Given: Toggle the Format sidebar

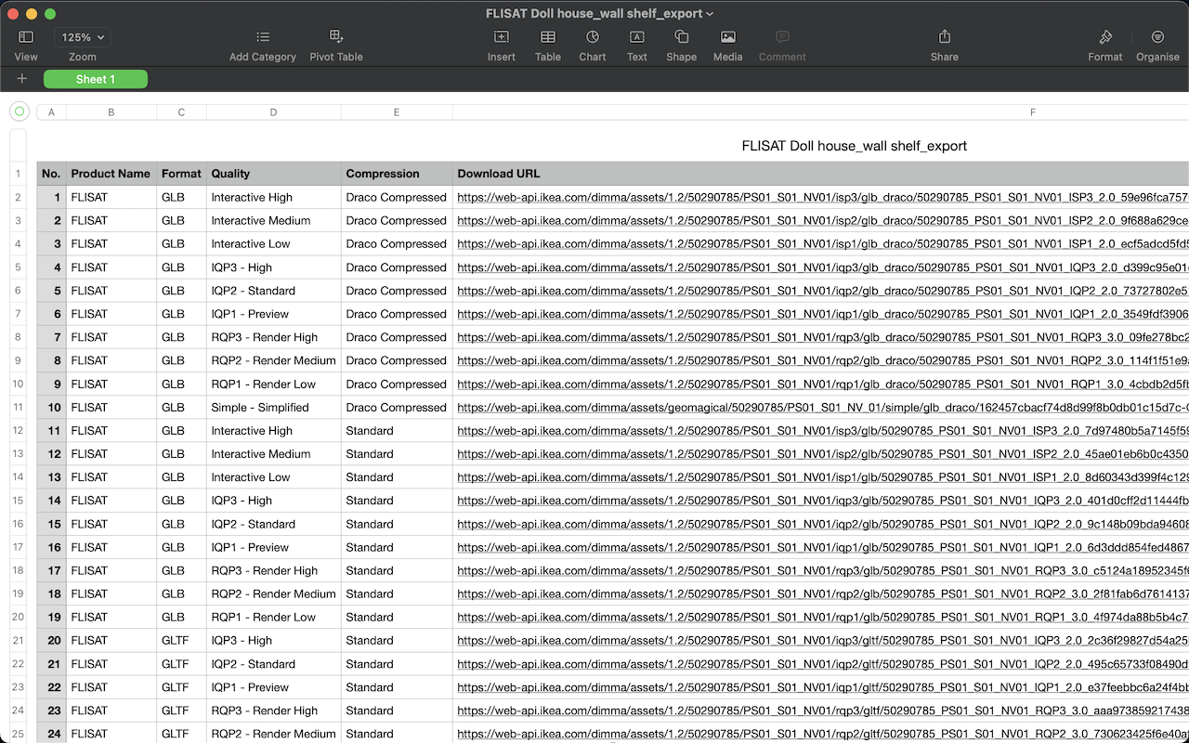Looking at the screenshot, I should (x=1105, y=37).
